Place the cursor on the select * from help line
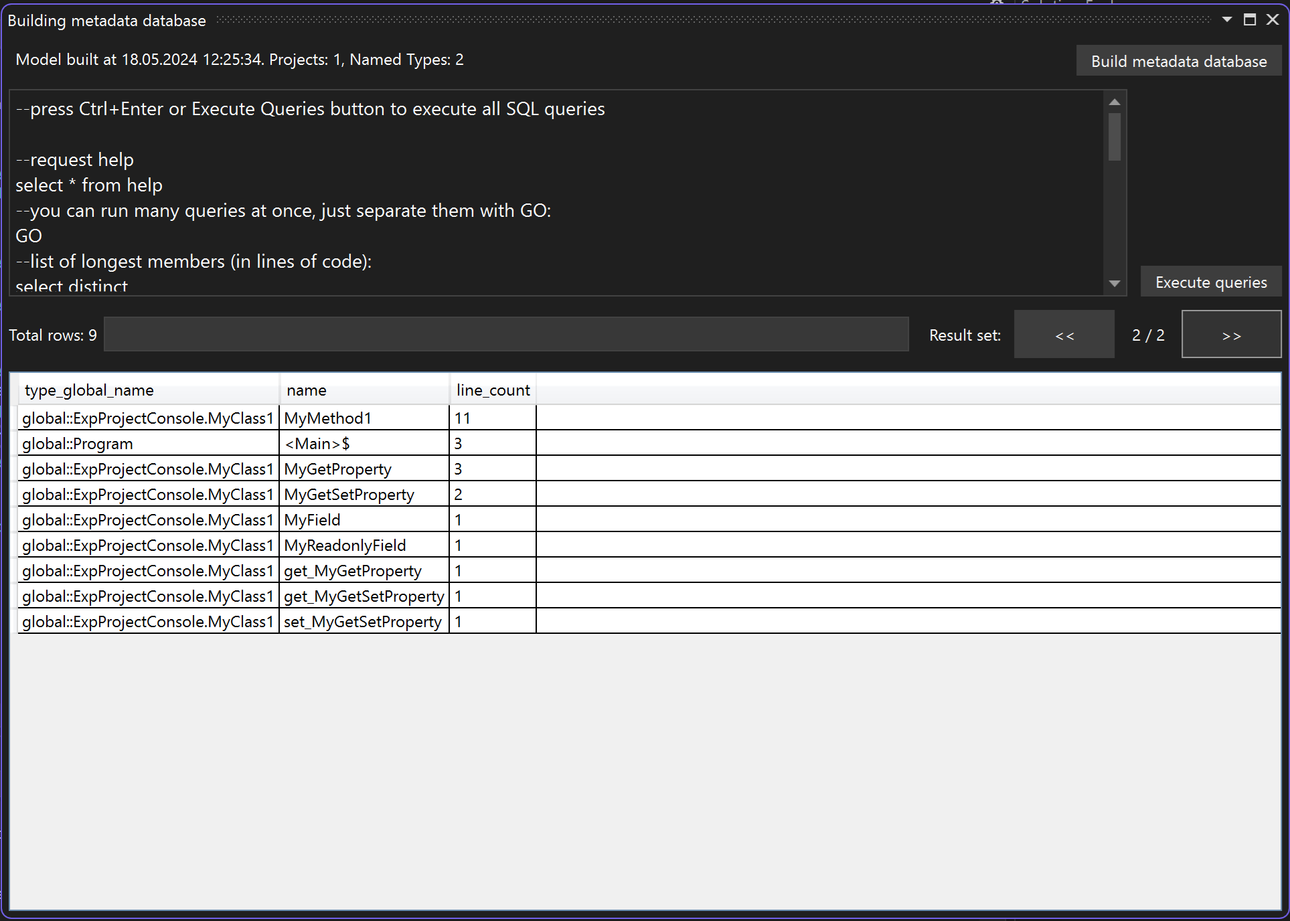 (89, 185)
